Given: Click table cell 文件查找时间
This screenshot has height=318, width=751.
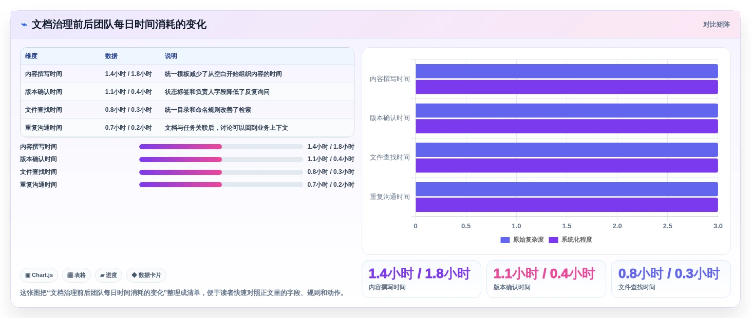Looking at the screenshot, I should [x=44, y=110].
